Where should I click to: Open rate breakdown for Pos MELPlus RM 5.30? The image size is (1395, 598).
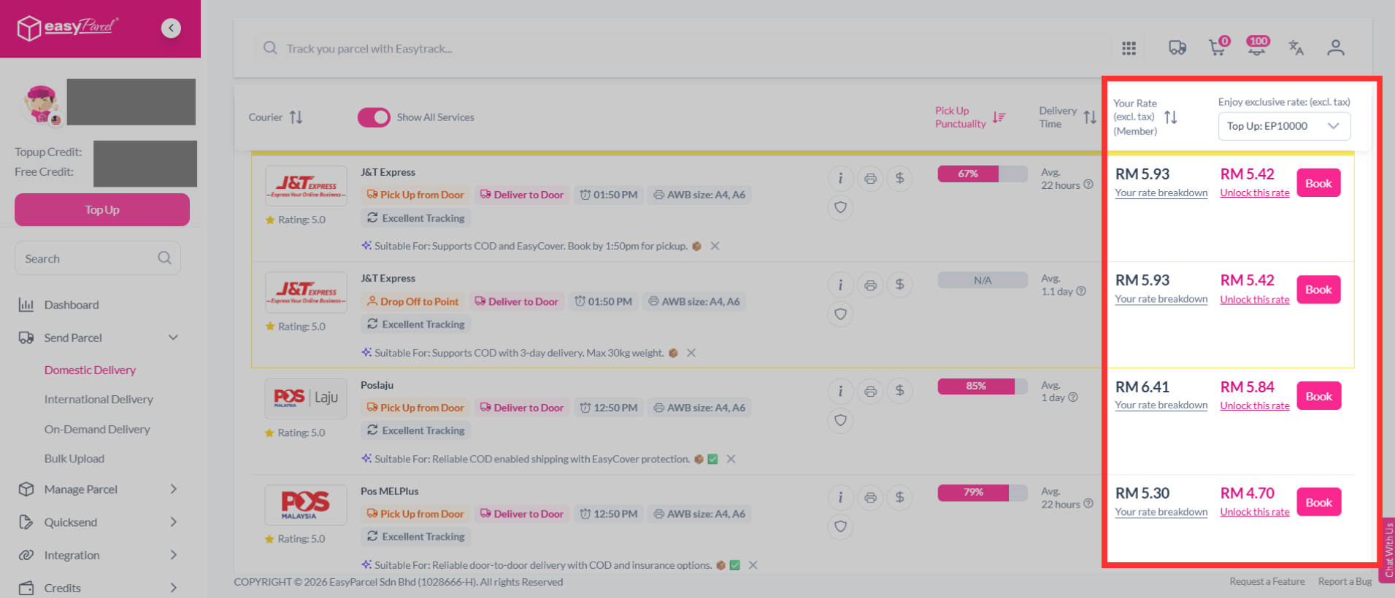point(1161,512)
